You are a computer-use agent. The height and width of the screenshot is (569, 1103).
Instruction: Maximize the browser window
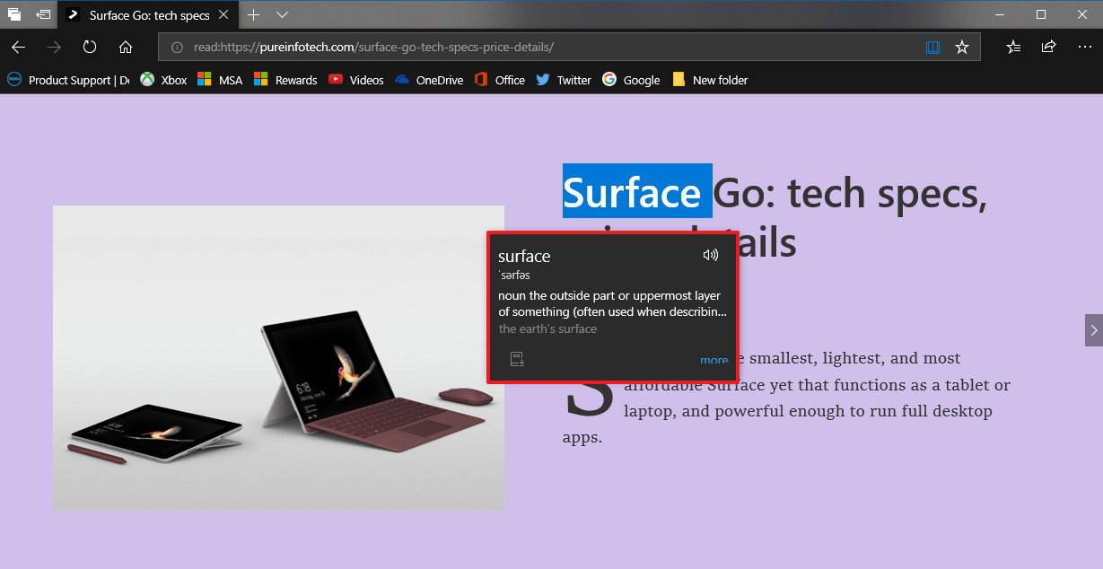click(x=1041, y=14)
